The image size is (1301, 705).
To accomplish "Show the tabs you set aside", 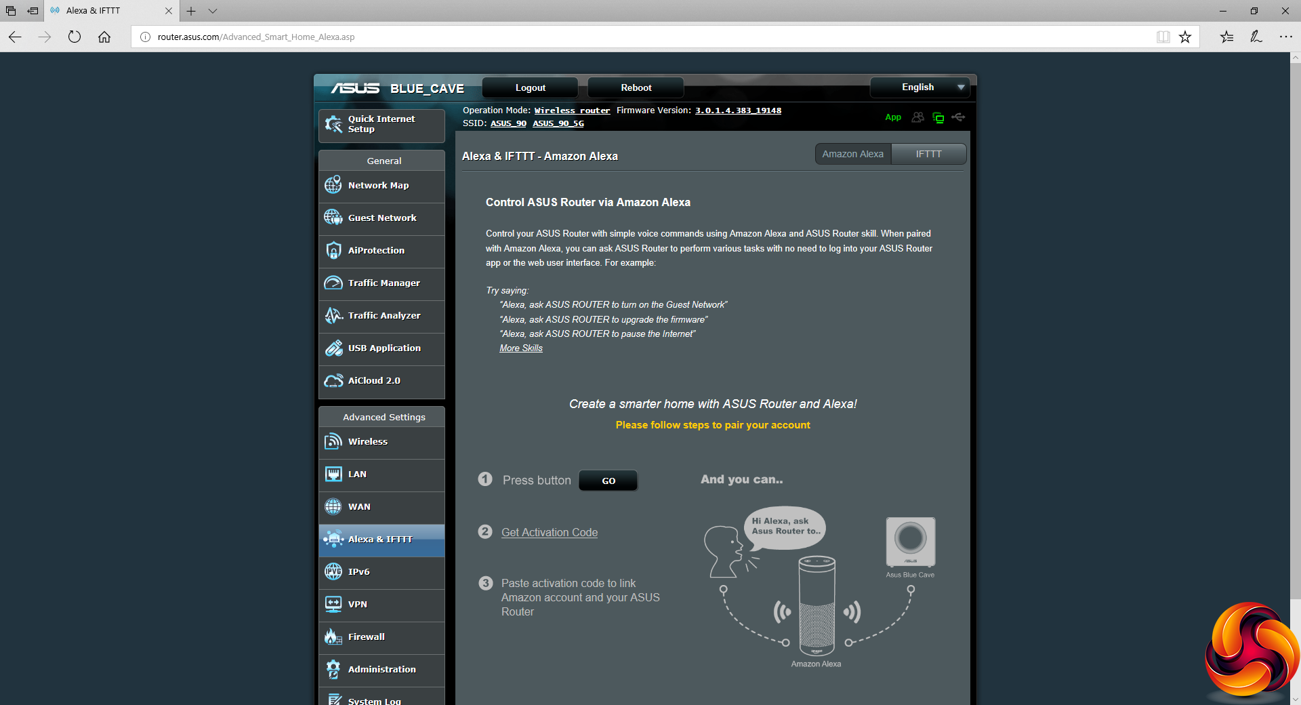I will point(11,11).
